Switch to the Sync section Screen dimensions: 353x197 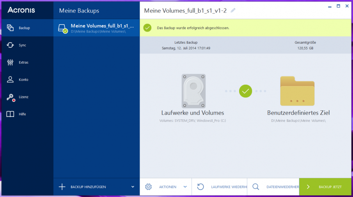click(x=27, y=45)
